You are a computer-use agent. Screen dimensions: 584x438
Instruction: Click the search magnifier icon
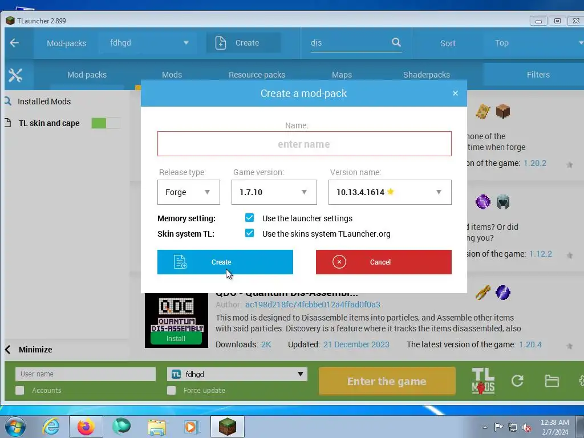[396, 42]
